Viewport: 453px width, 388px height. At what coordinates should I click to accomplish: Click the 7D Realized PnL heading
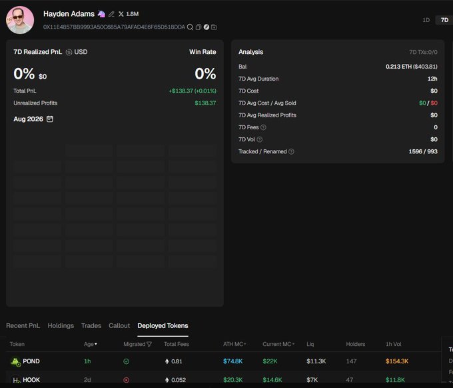[37, 52]
